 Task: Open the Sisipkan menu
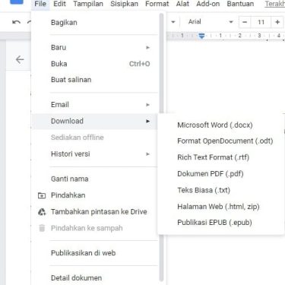(124, 4)
